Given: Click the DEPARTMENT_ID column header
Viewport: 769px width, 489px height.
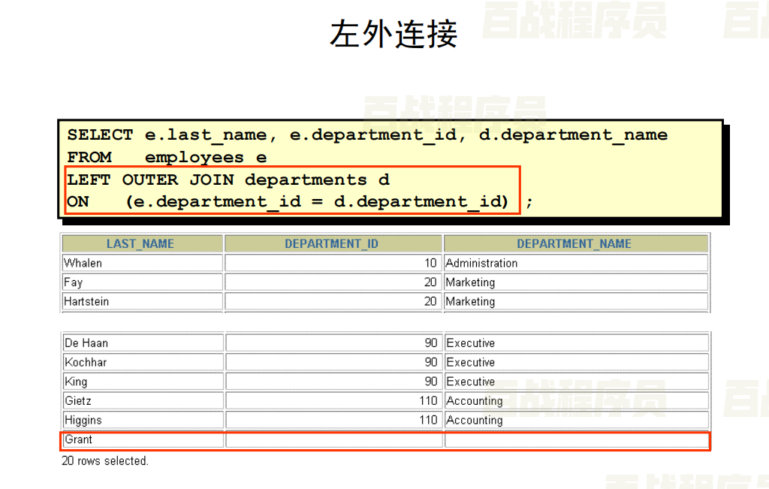Looking at the screenshot, I should pos(331,243).
